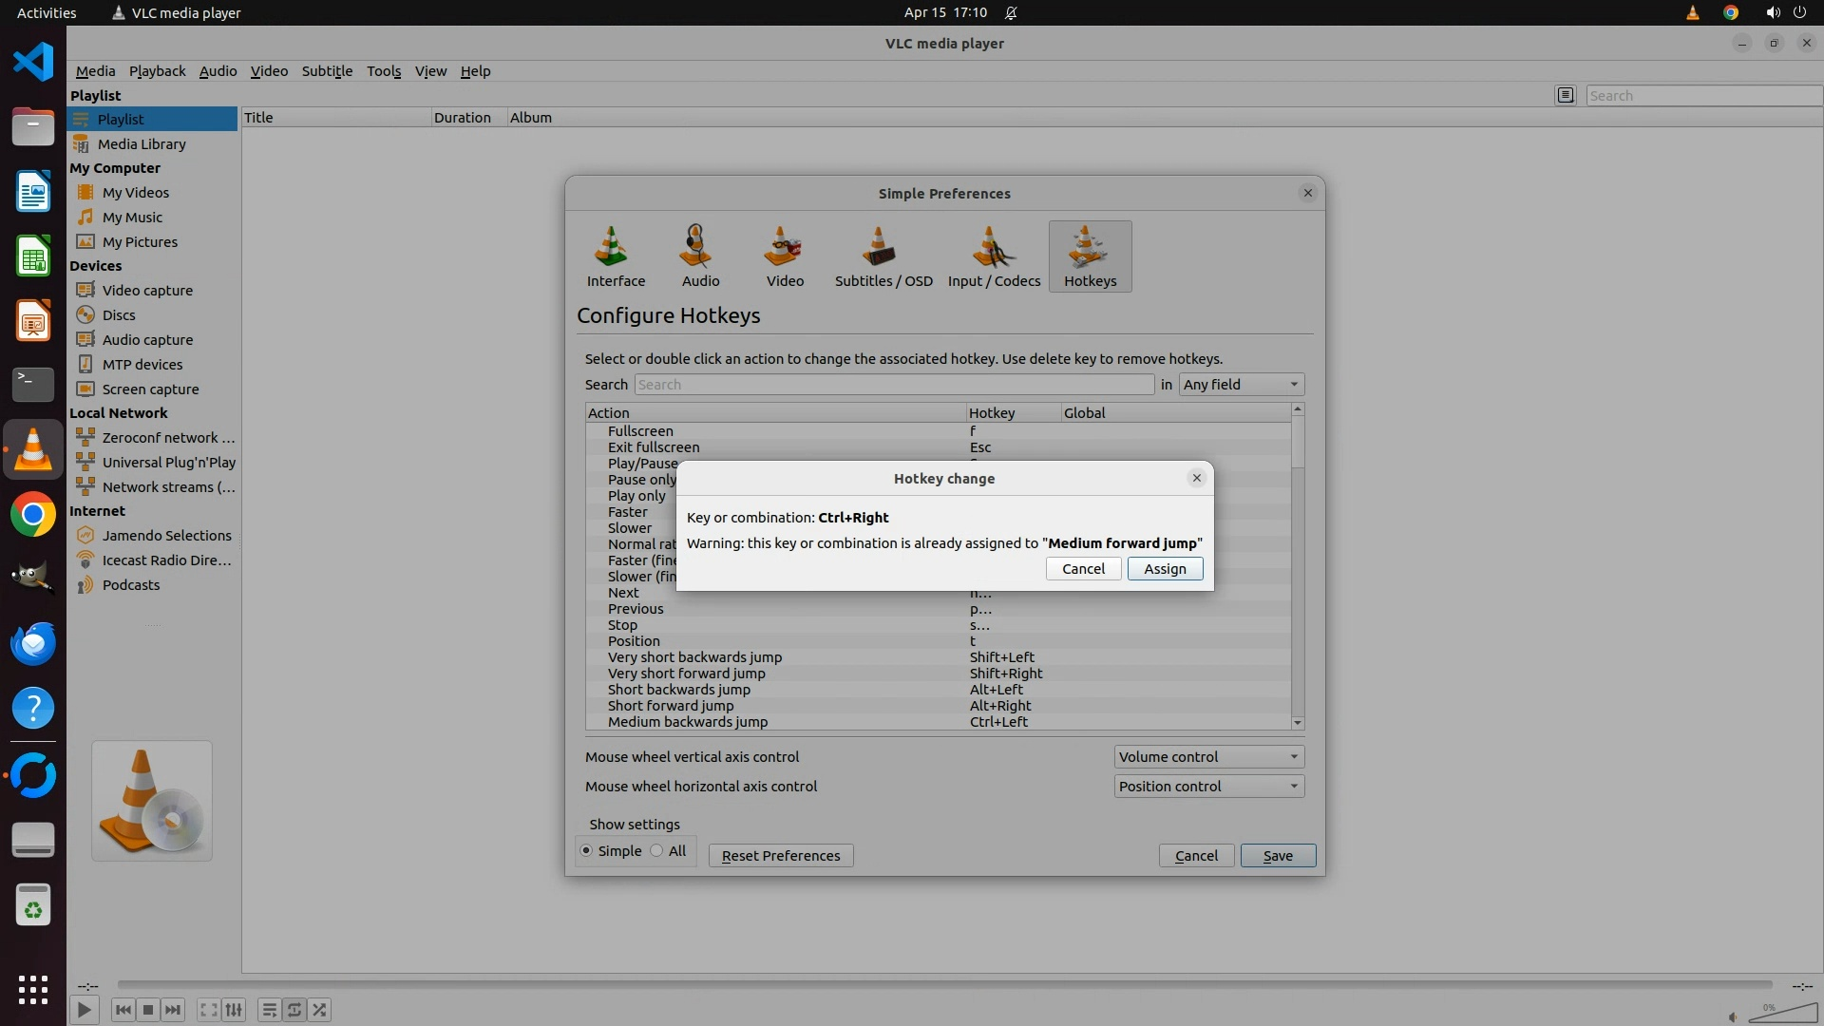The height and width of the screenshot is (1026, 1824).
Task: Expand the Any field search dropdown
Action: point(1241,385)
